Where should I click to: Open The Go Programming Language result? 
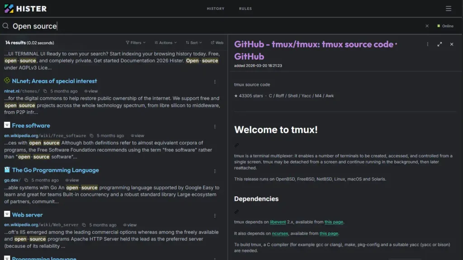(x=56, y=170)
